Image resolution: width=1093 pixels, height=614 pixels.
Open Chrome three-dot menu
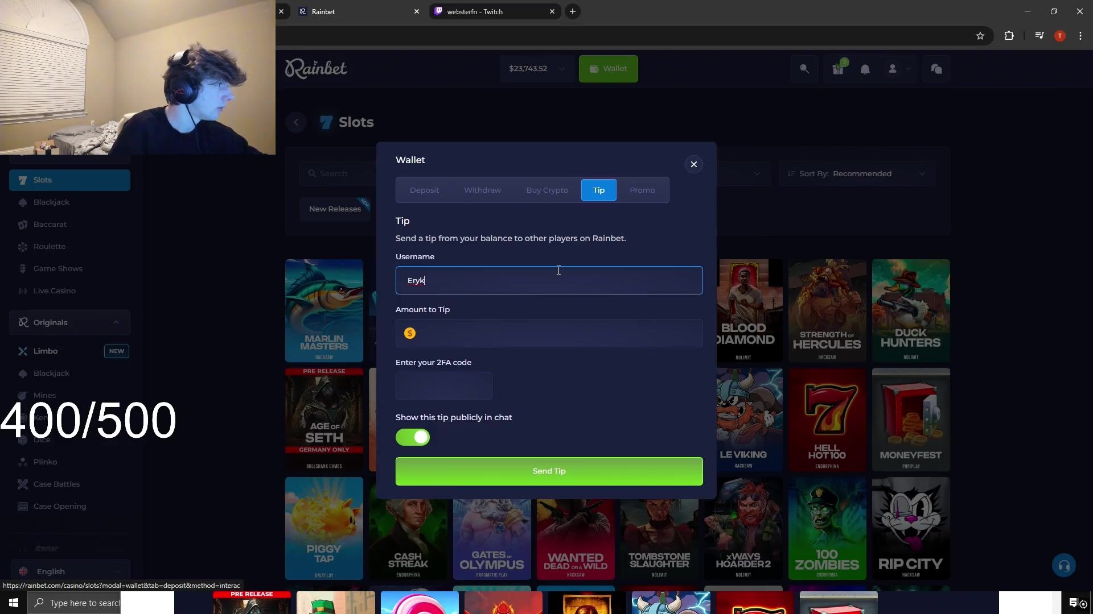[1080, 36]
